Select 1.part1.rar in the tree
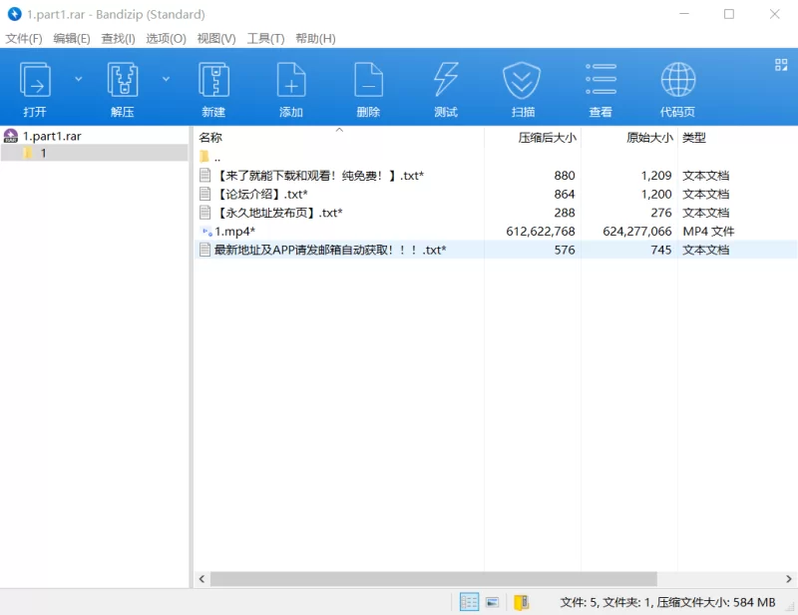 pos(52,136)
